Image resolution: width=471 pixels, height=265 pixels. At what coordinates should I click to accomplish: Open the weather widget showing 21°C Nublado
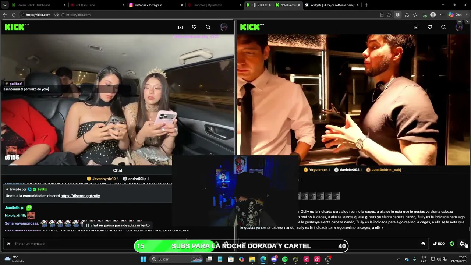point(14,259)
